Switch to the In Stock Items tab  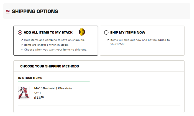tap(30, 78)
